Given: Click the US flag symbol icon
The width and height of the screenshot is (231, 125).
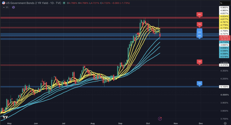Looking at the screenshot, I should (x=3, y=3).
